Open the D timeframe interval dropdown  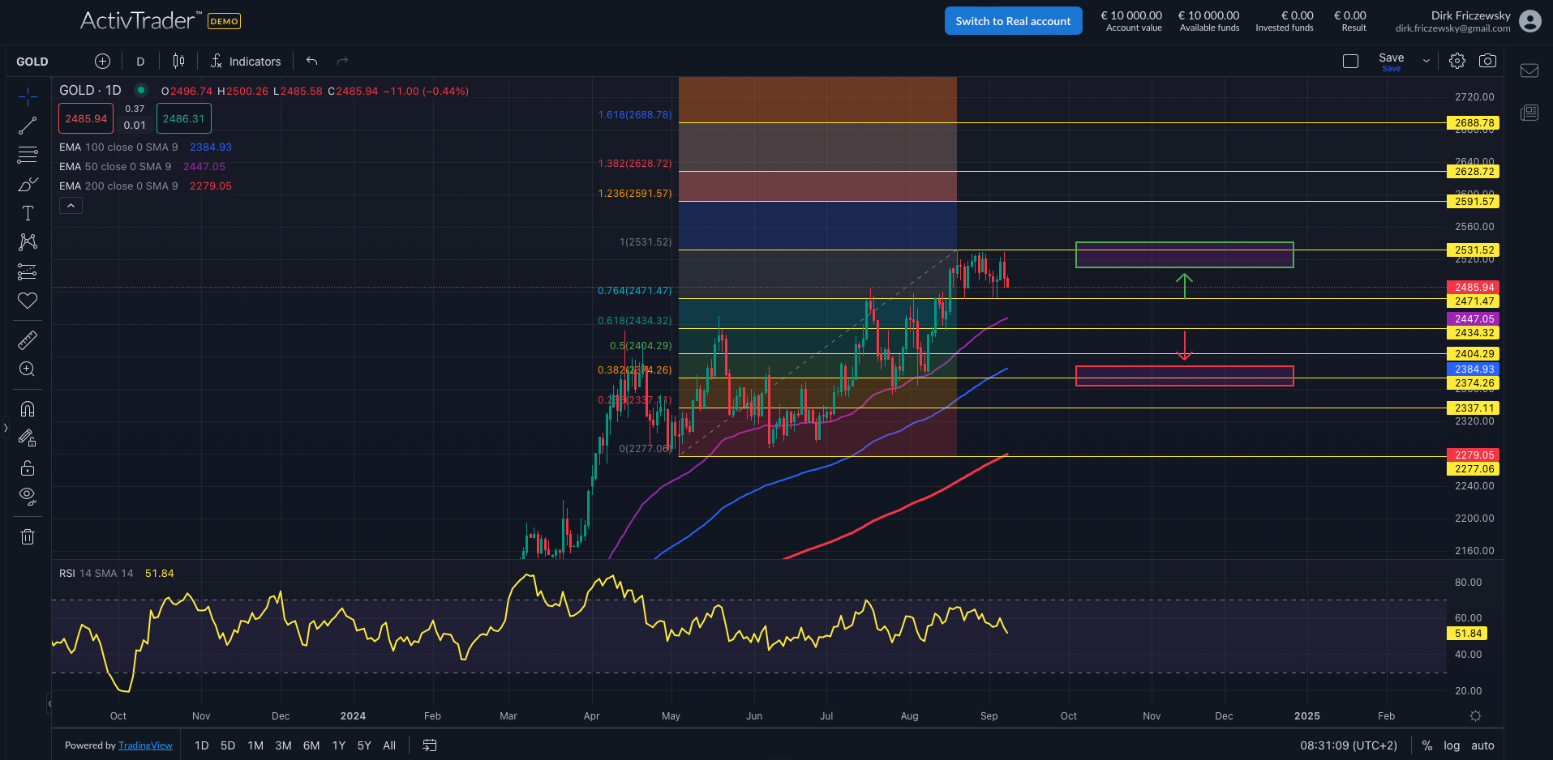pos(139,60)
